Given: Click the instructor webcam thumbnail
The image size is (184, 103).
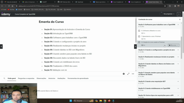Looking at the screenshot, I should tap(18, 93).
